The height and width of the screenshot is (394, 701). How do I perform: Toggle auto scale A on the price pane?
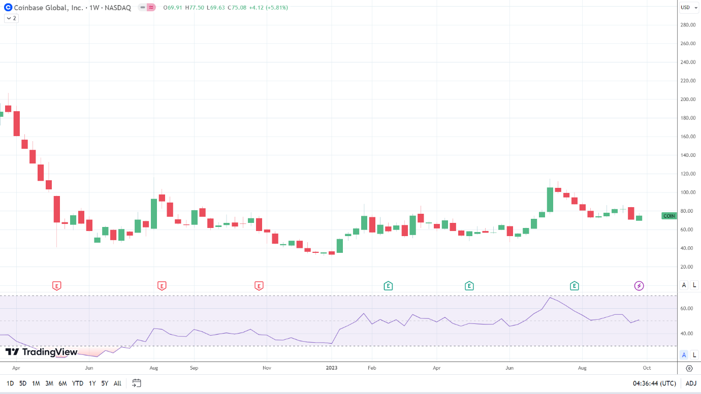(684, 285)
